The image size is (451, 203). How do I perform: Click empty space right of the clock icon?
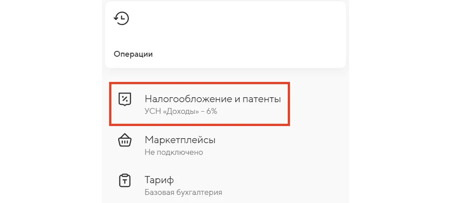[x=203, y=18]
